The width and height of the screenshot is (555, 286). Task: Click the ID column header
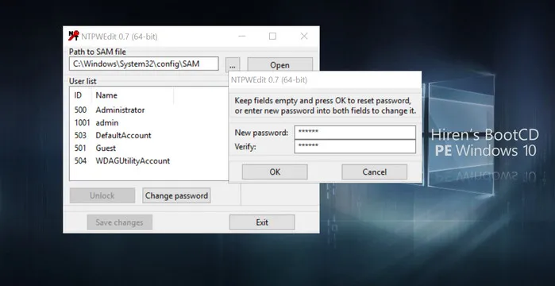pos(81,95)
